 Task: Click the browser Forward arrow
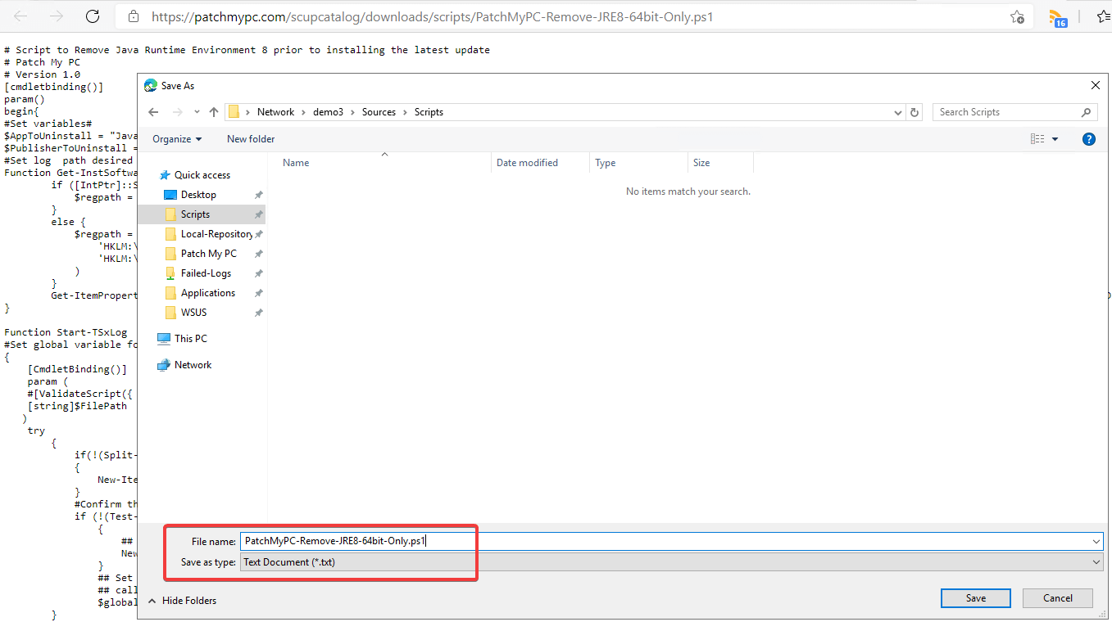[x=57, y=16]
